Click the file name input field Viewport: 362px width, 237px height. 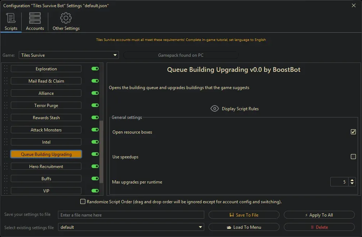click(x=131, y=215)
